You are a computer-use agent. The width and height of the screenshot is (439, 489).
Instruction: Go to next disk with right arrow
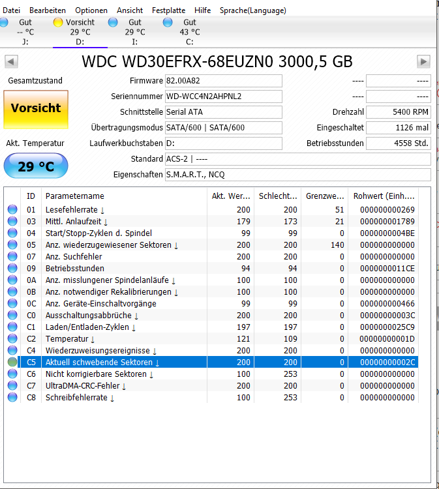tap(424, 61)
